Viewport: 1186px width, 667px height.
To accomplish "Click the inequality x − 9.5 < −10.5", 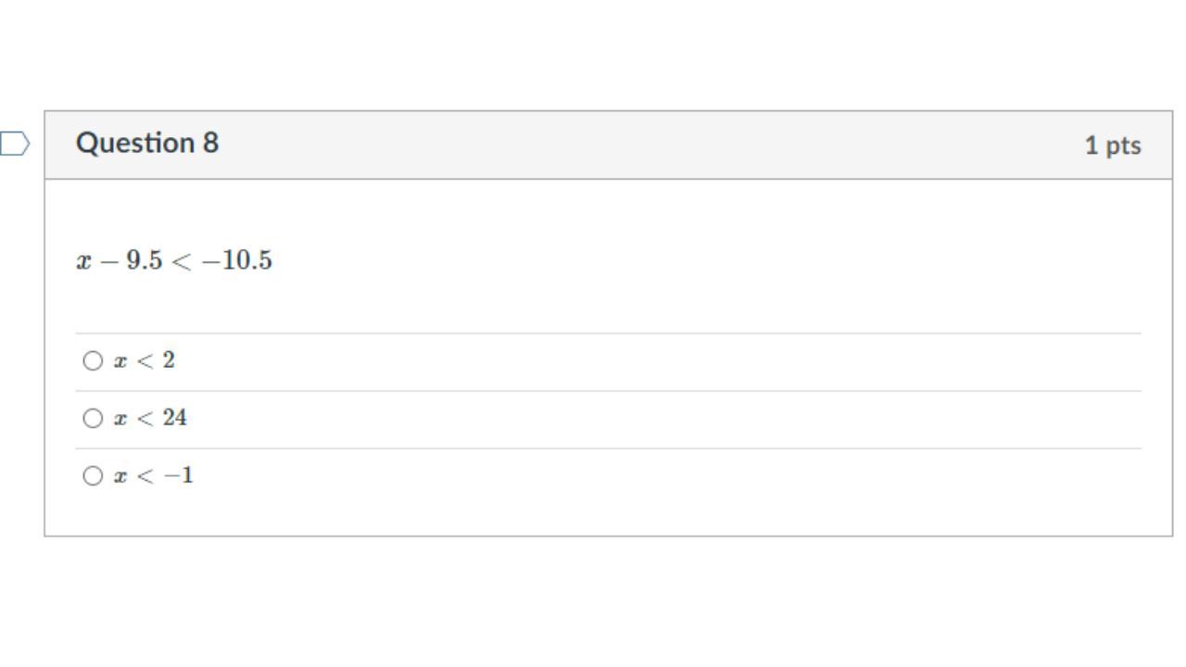I will [x=174, y=261].
